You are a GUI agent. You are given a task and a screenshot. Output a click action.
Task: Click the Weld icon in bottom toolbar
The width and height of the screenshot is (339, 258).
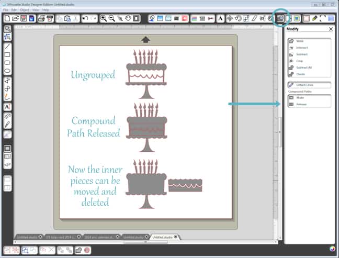click(78, 251)
